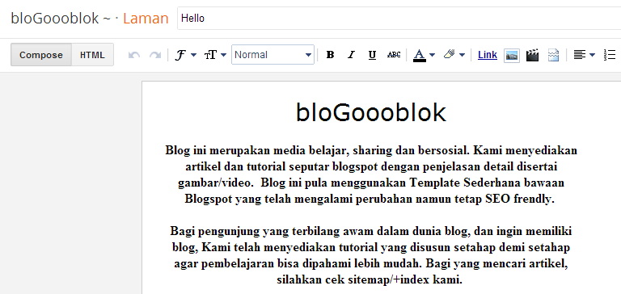621x294 pixels.
Task: Toggle underline formatting
Action: click(372, 55)
